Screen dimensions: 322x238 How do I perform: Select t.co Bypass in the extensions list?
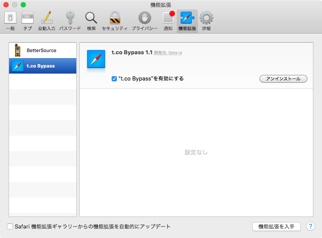click(x=42, y=66)
